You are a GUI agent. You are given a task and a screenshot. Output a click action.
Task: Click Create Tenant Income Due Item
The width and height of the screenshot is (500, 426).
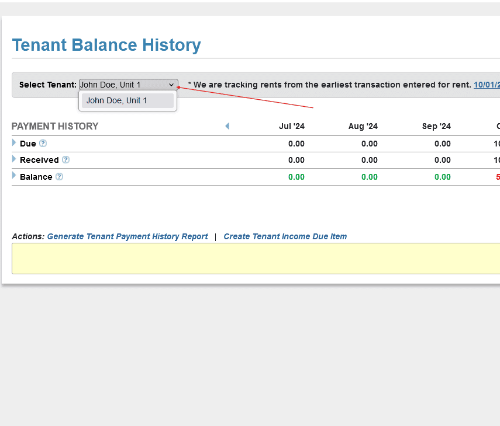pyautogui.click(x=285, y=236)
